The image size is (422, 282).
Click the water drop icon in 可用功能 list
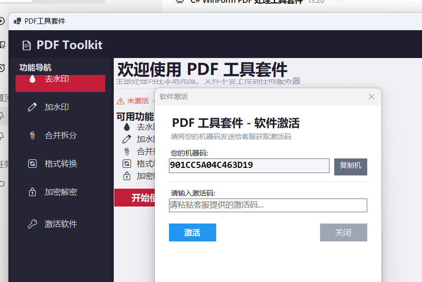pyautogui.click(x=127, y=127)
